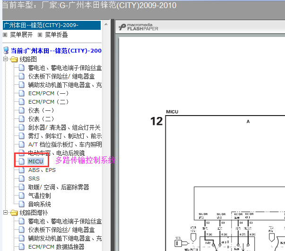Collapse the 线路图 folder node

[6, 59]
